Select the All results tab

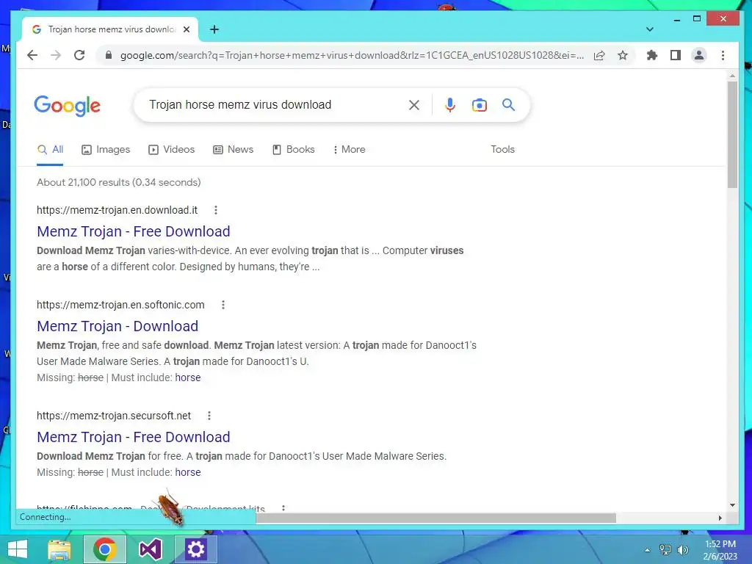tap(51, 150)
